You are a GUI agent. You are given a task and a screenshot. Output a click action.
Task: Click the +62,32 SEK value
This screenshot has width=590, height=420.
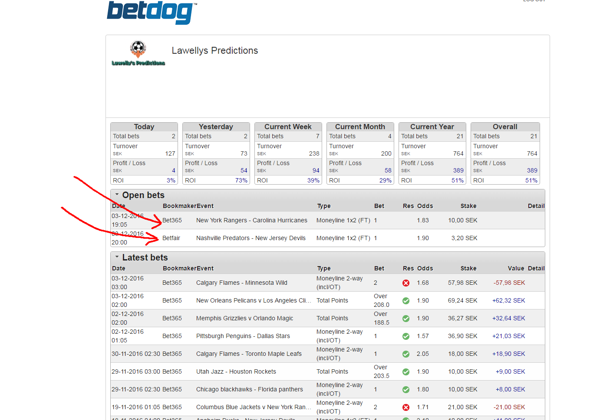pos(509,300)
